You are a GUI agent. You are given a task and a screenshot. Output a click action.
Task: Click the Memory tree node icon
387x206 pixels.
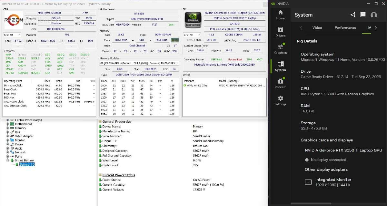(x=12, y=128)
